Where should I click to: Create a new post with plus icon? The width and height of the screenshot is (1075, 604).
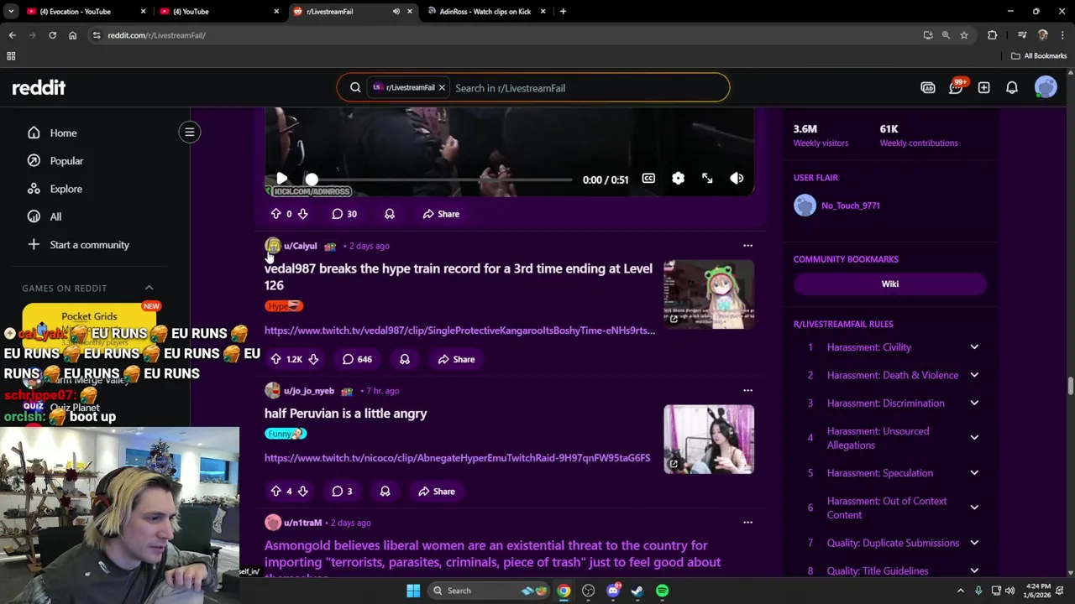tap(983, 88)
